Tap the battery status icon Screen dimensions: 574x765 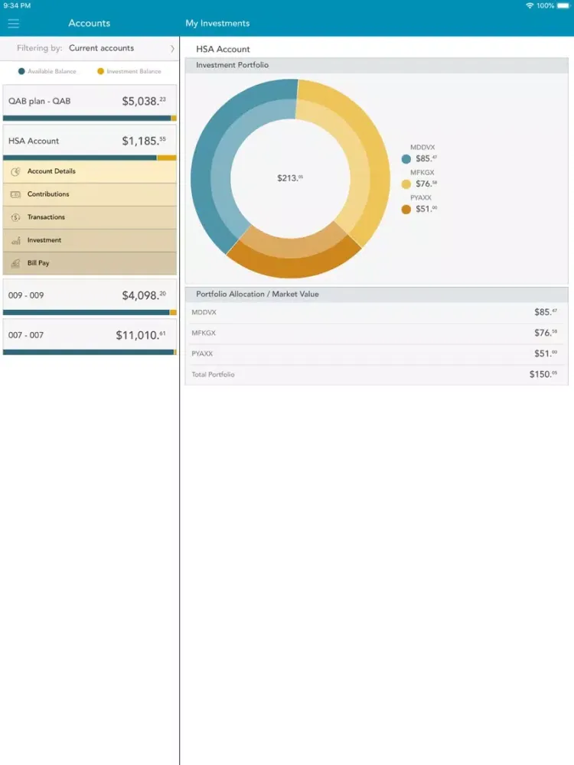coord(563,5)
